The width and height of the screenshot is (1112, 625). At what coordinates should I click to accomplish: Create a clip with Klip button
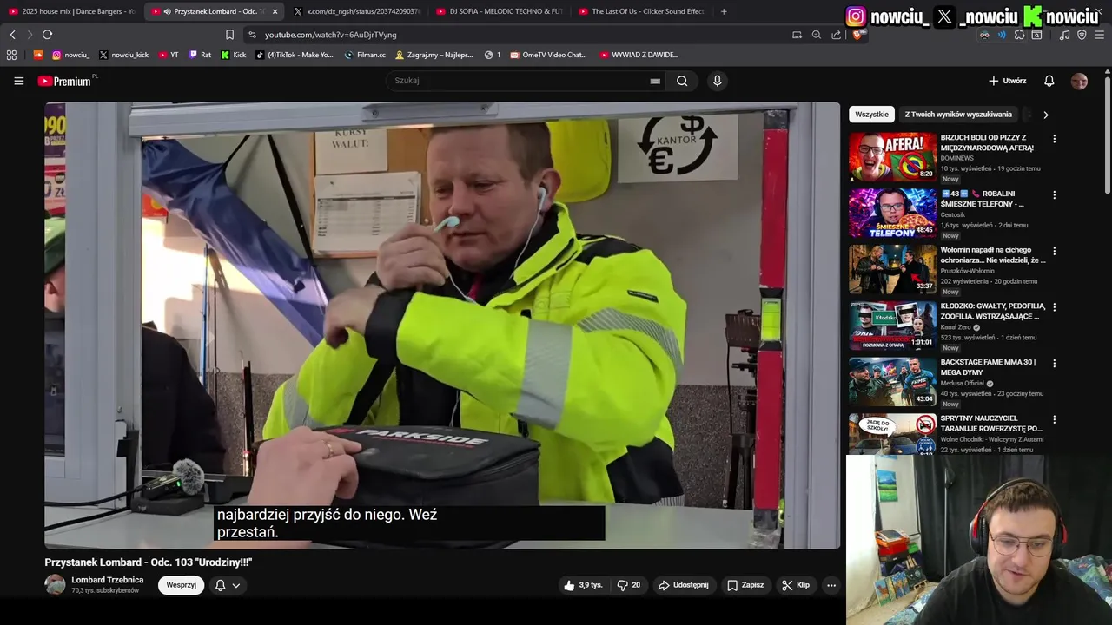coord(796,585)
